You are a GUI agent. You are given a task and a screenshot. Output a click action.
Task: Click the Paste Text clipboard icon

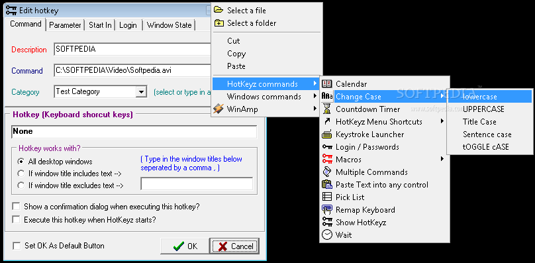tap(327, 184)
